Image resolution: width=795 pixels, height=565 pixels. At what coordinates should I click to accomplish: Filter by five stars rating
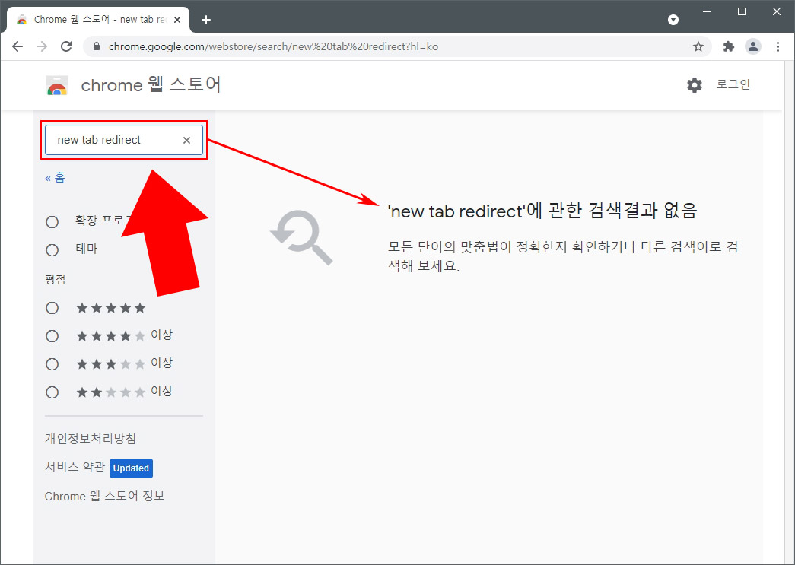[x=52, y=308]
